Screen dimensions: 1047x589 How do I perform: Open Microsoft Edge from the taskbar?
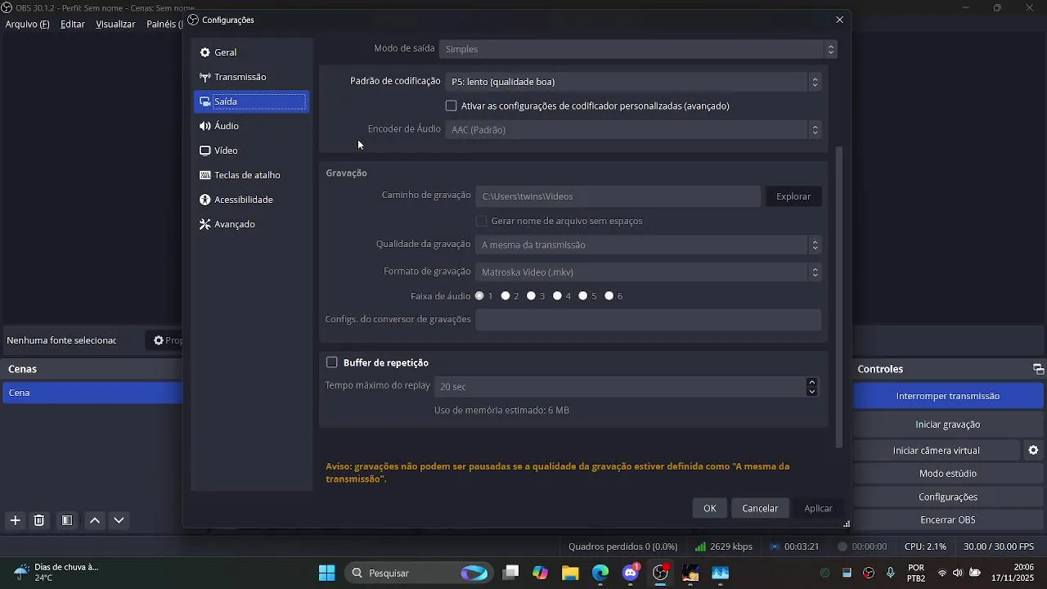coord(600,573)
